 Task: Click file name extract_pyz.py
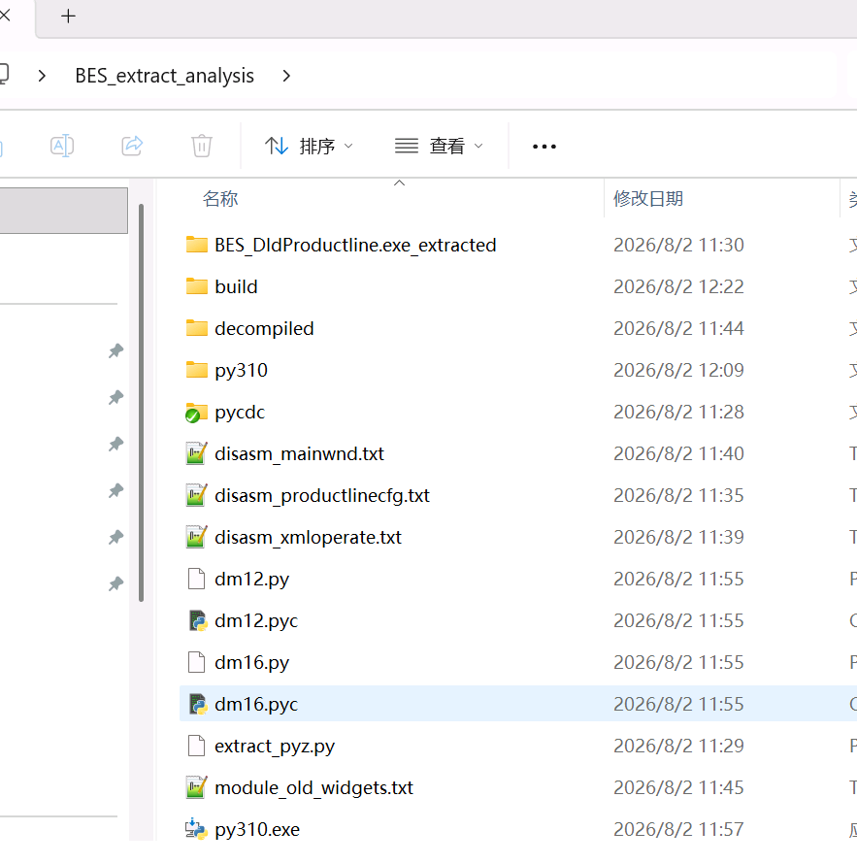click(275, 747)
